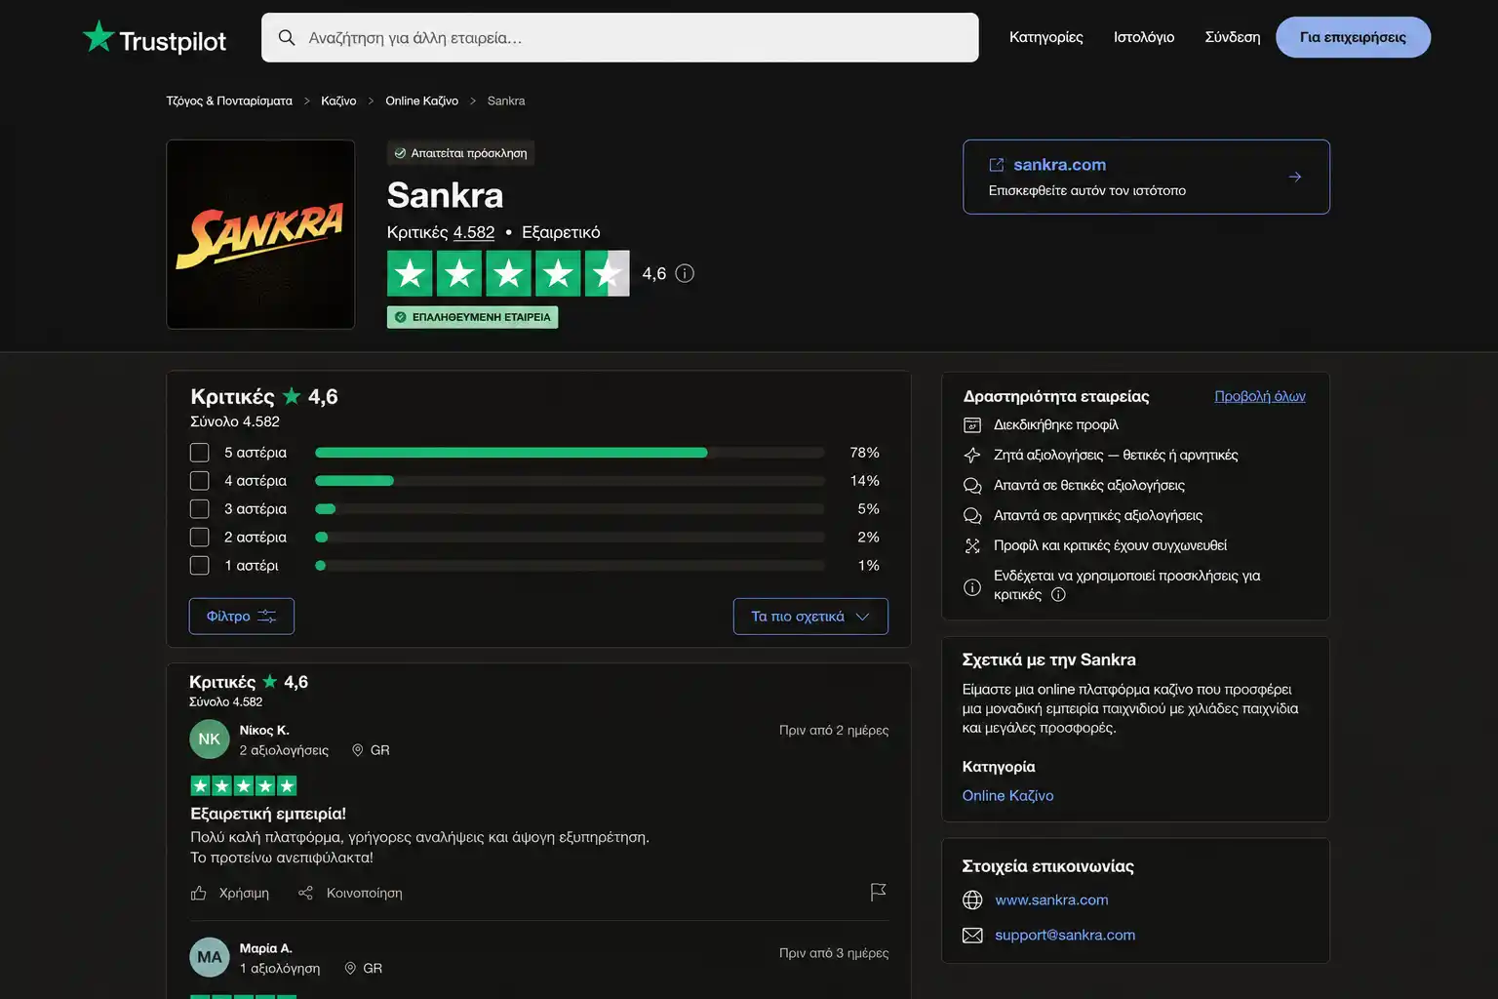This screenshot has height=999, width=1498.
Task: Check the 3 αστέρια filter box
Action: tap(200, 509)
